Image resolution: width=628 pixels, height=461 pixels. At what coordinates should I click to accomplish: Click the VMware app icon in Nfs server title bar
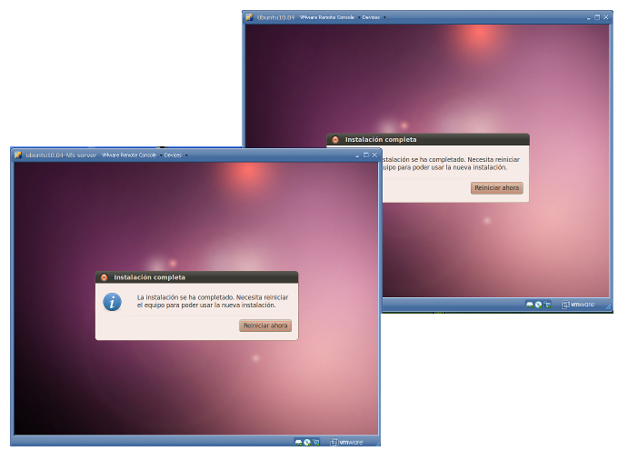click(x=17, y=155)
